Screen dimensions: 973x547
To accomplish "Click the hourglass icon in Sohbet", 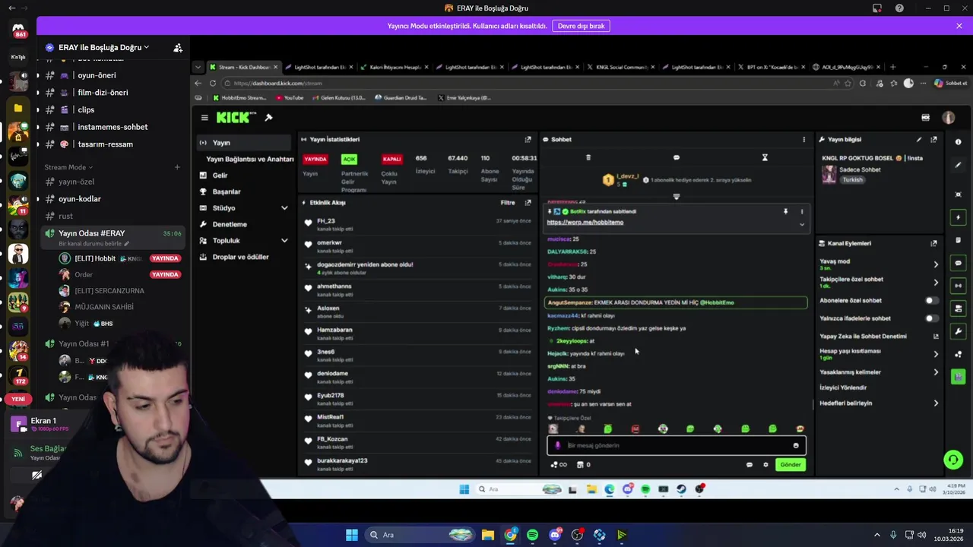I will 765,158.
